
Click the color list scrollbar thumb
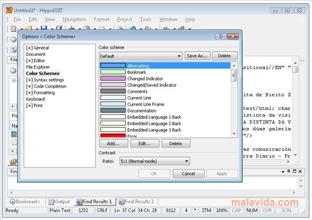coord(234,76)
